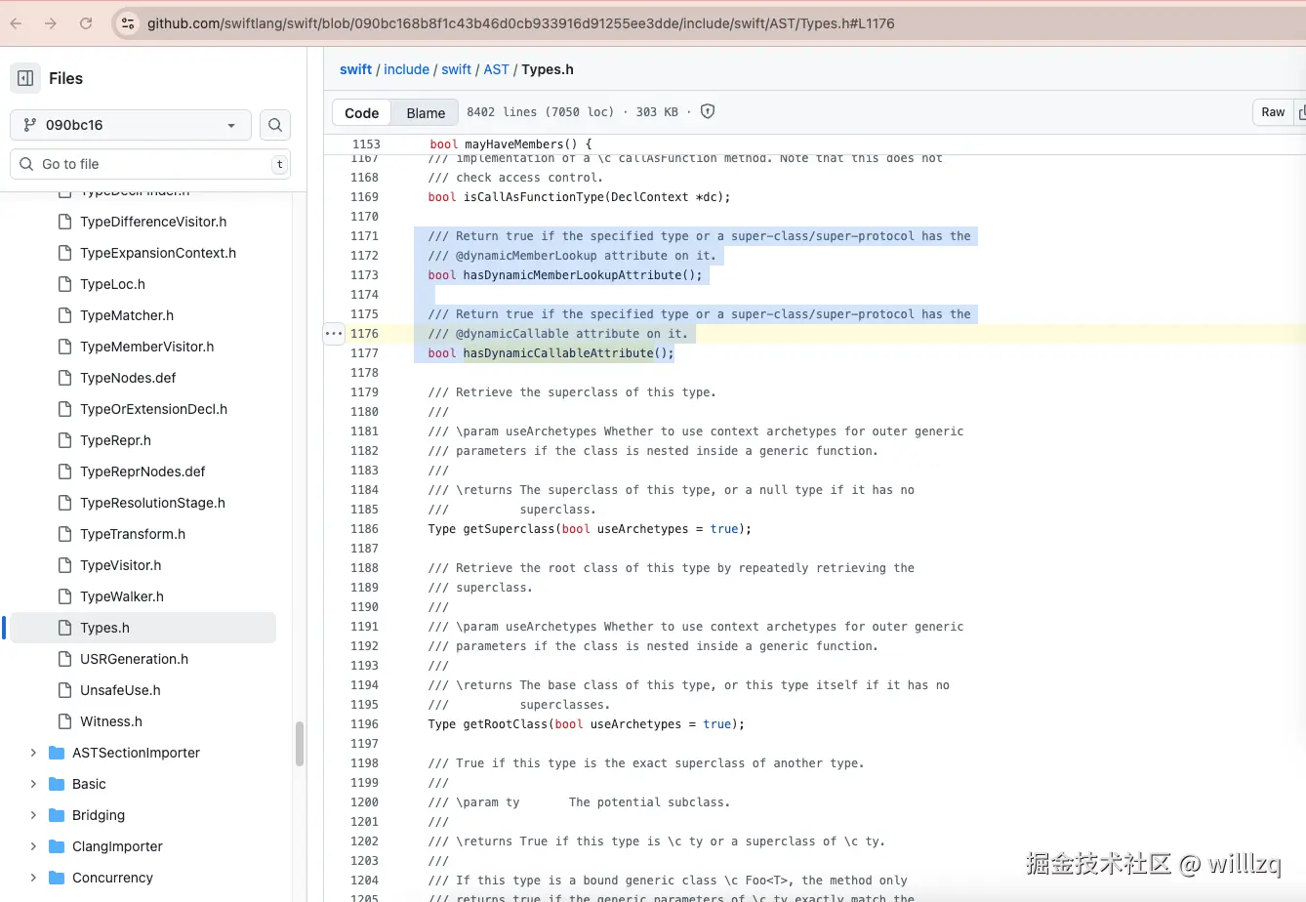Open the include breadcrumb folder
The image size is (1306, 902).
(x=406, y=69)
